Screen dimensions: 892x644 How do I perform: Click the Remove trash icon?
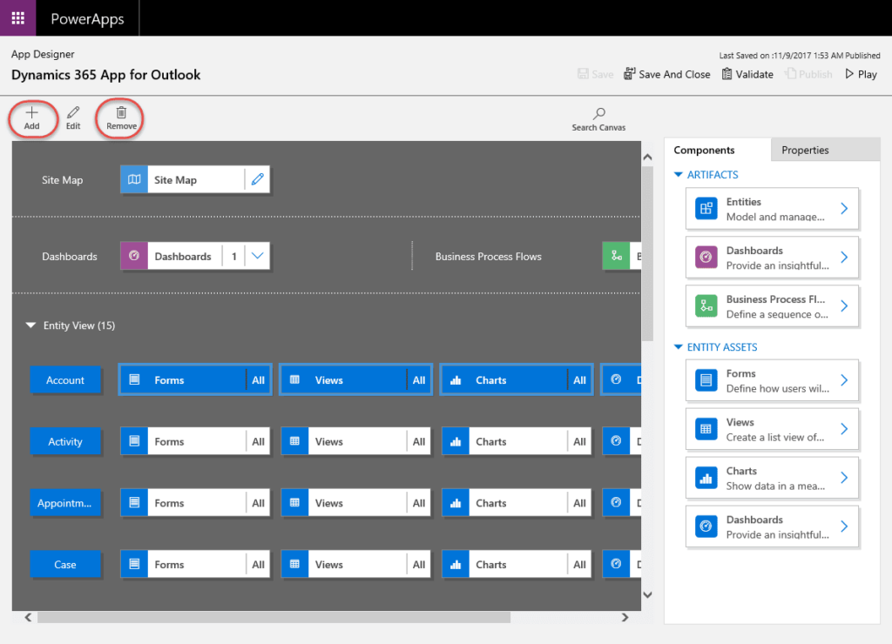(121, 112)
